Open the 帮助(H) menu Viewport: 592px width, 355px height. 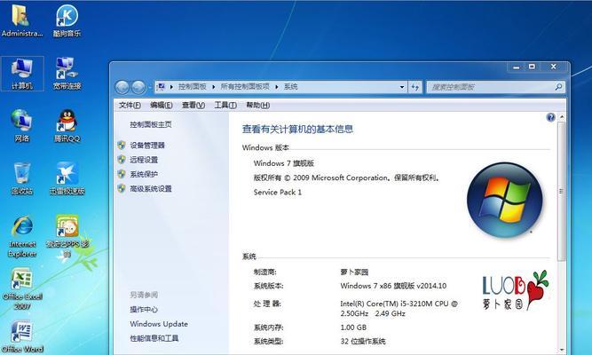pos(258,105)
